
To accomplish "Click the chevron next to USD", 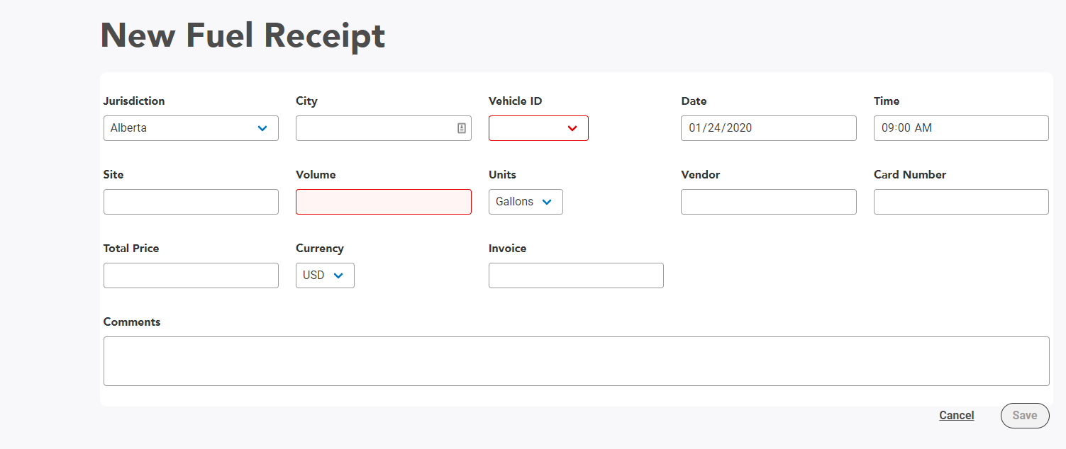I will [x=339, y=275].
